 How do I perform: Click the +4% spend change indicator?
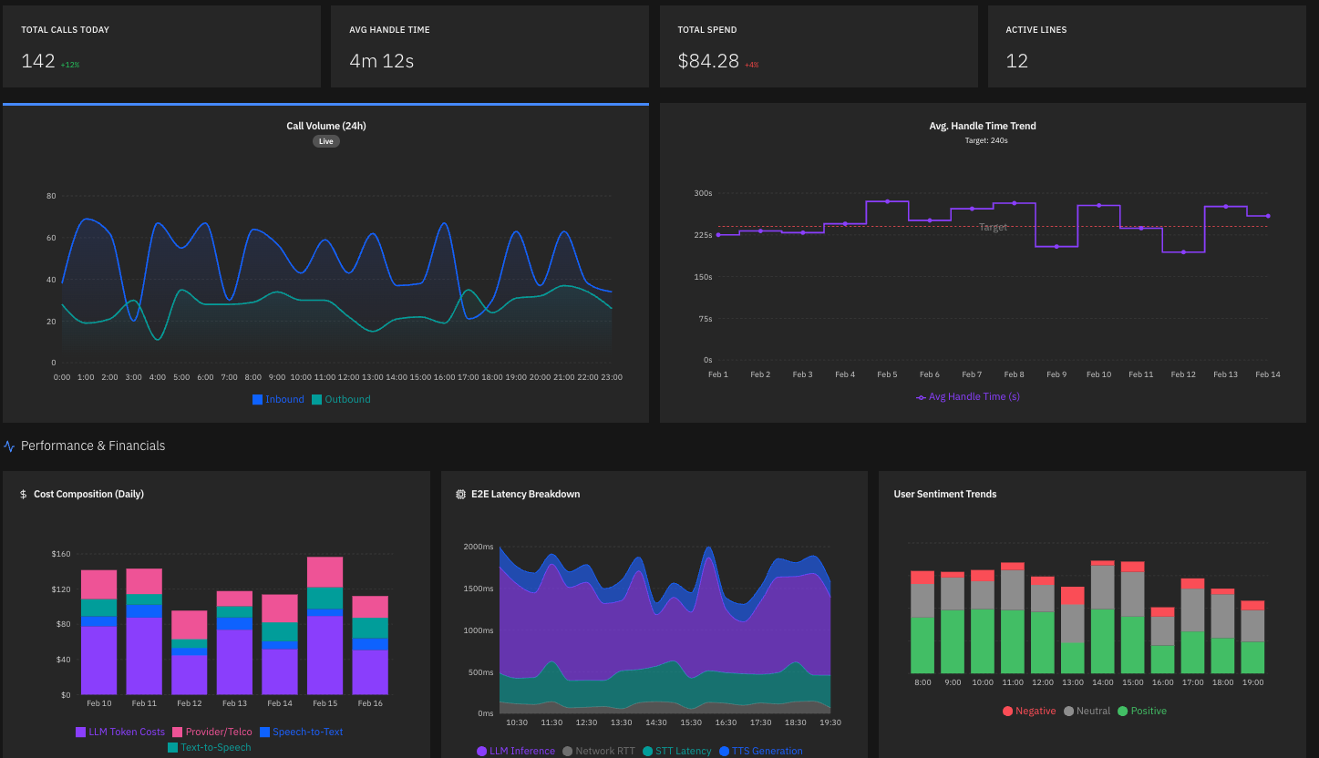point(751,65)
